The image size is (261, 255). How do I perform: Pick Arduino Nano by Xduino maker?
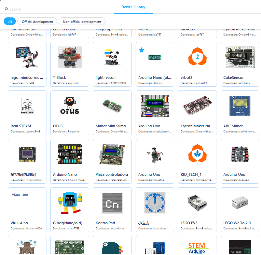70,161
